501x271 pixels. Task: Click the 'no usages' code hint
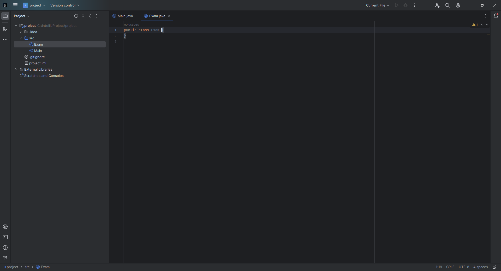point(132,25)
